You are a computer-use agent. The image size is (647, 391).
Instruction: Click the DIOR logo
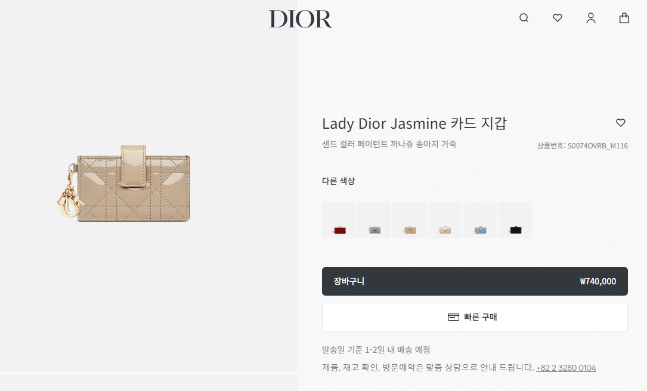point(301,19)
